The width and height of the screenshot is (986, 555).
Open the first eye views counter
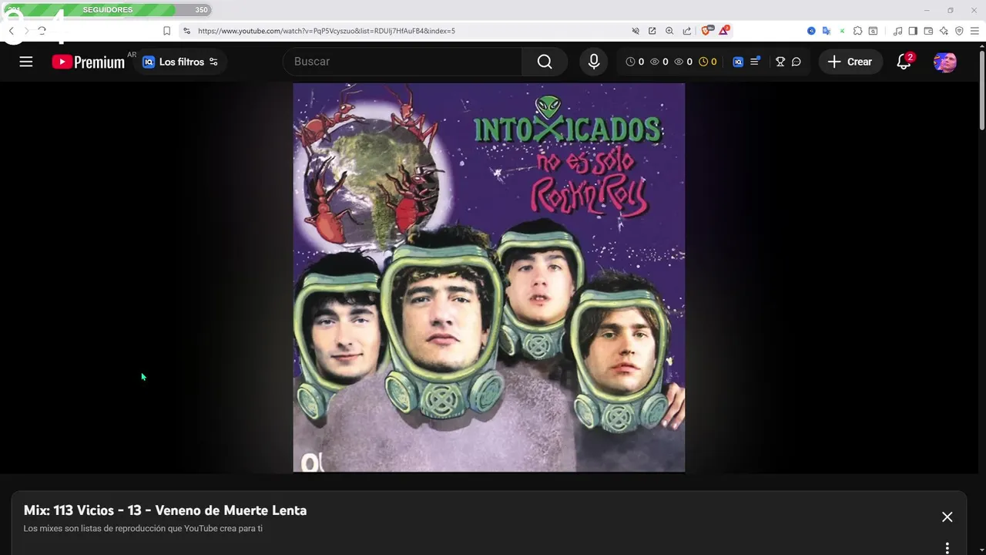659,62
